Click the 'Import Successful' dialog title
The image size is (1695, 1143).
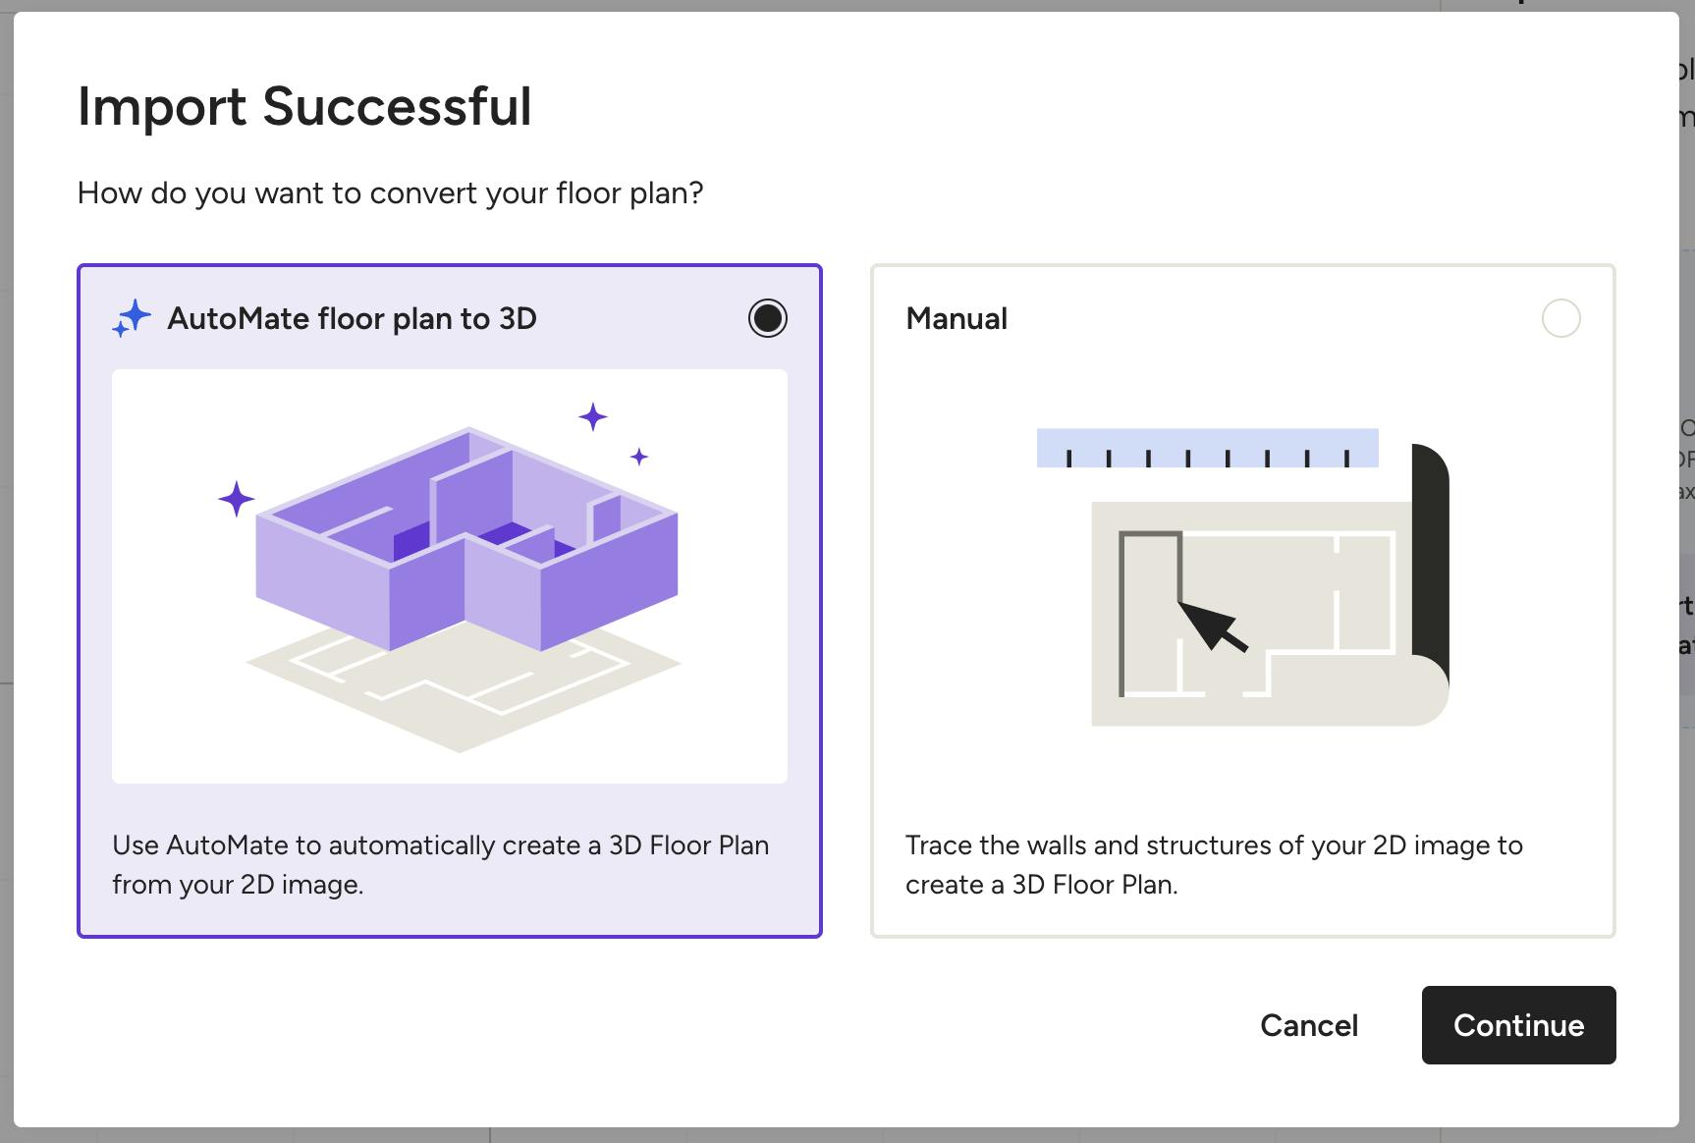tap(304, 106)
